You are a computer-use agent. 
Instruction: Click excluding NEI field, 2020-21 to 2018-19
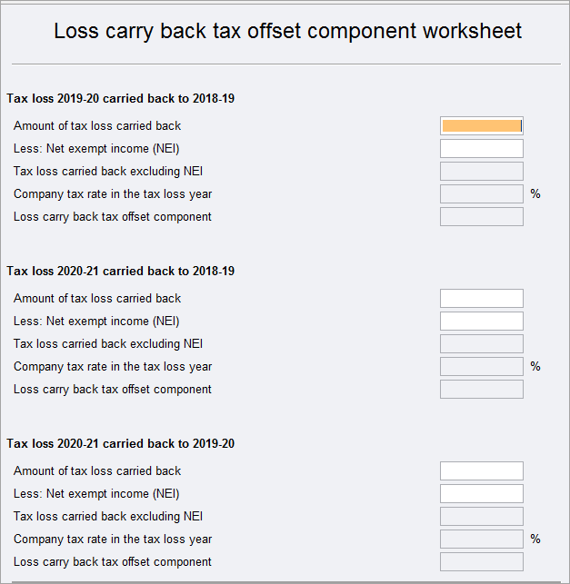tap(481, 344)
